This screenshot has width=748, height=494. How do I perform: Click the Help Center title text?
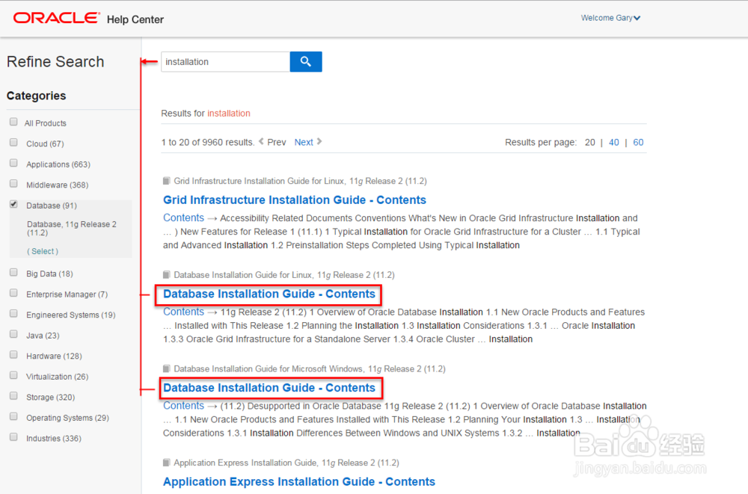[135, 19]
